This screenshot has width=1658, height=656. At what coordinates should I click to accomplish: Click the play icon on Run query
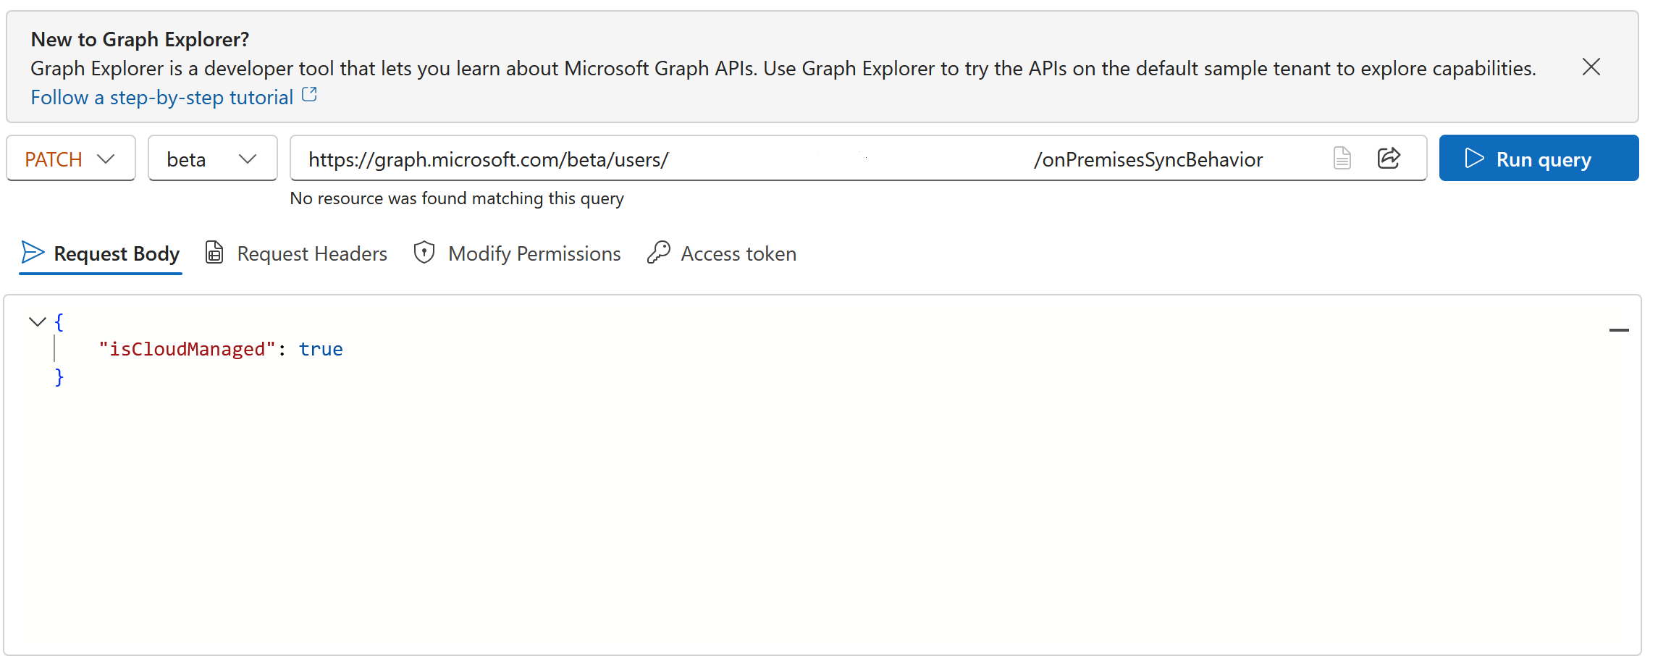1474,159
